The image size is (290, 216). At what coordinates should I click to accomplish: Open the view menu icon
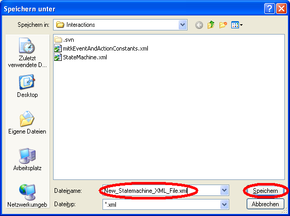tap(237, 25)
